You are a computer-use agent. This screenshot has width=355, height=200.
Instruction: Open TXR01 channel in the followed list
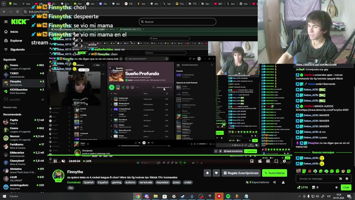[24, 75]
